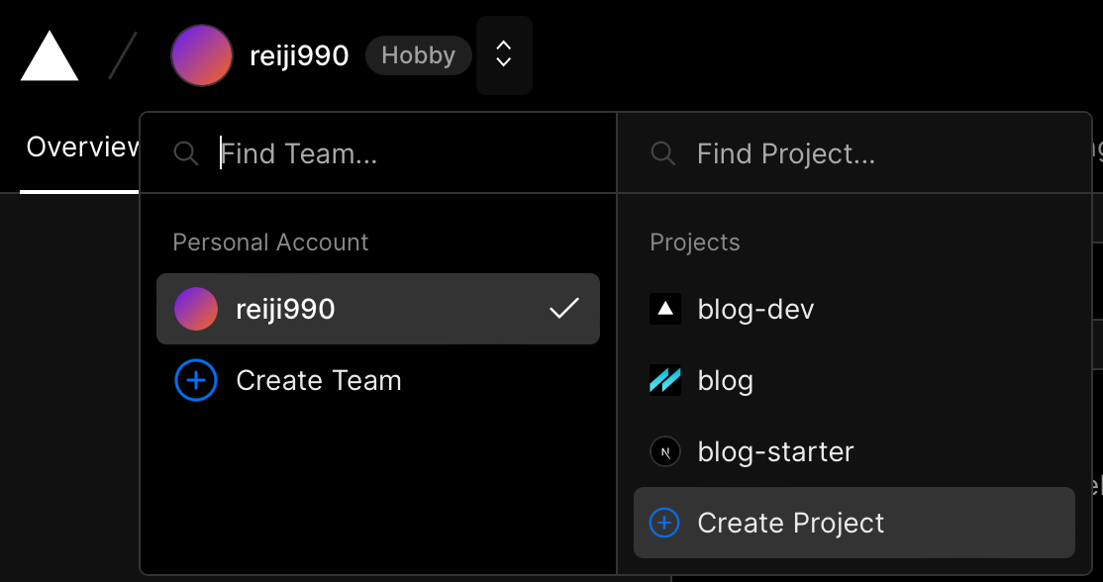
Task: Click the blog-dev triangle project icon
Action: point(664,309)
